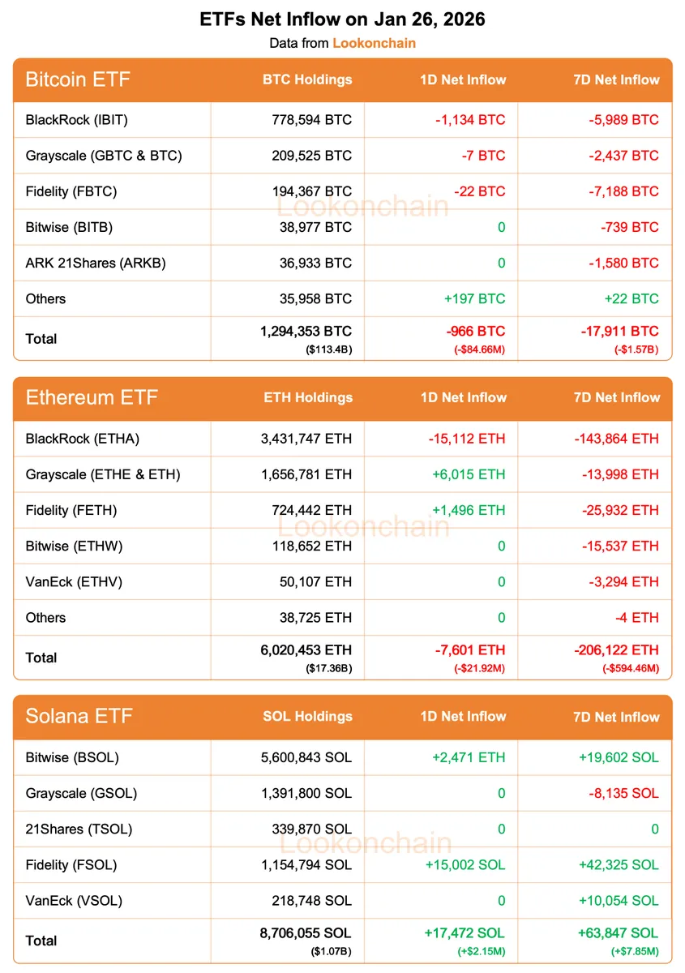This screenshot has width=685, height=973.
Task: Click the Lookonchain source link
Action: 374,43
